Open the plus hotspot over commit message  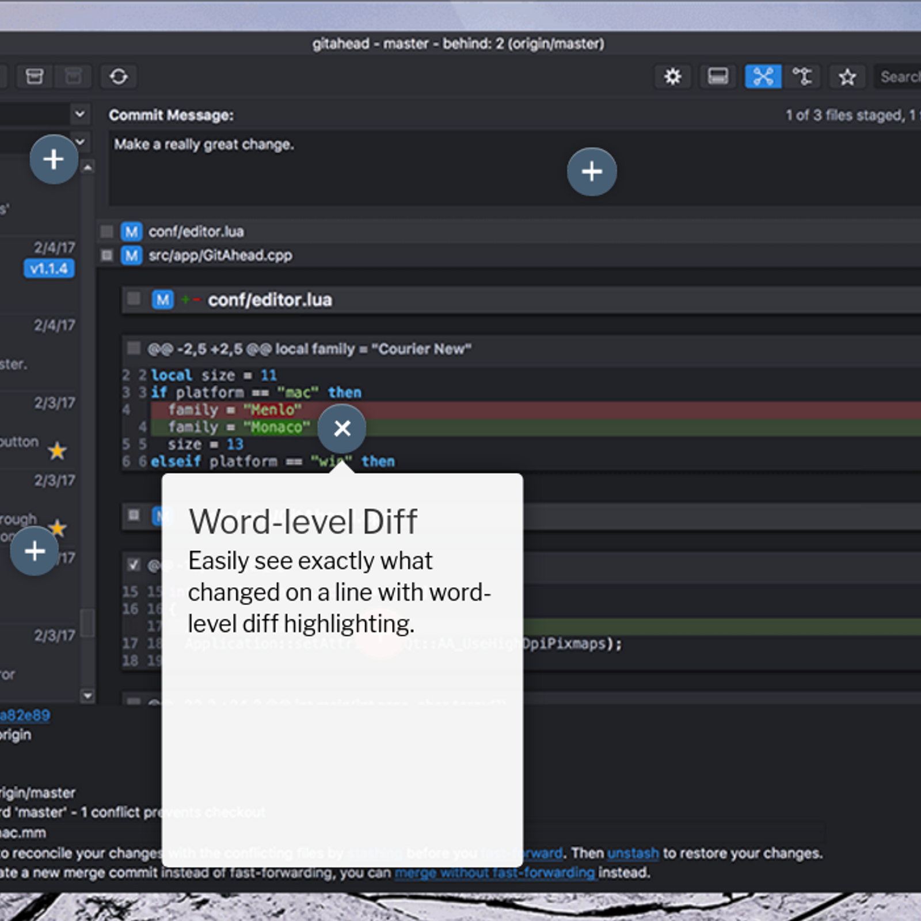coord(592,172)
